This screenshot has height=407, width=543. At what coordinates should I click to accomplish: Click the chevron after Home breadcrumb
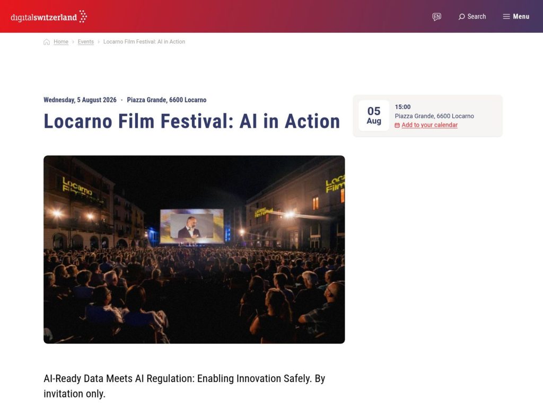[72, 41]
